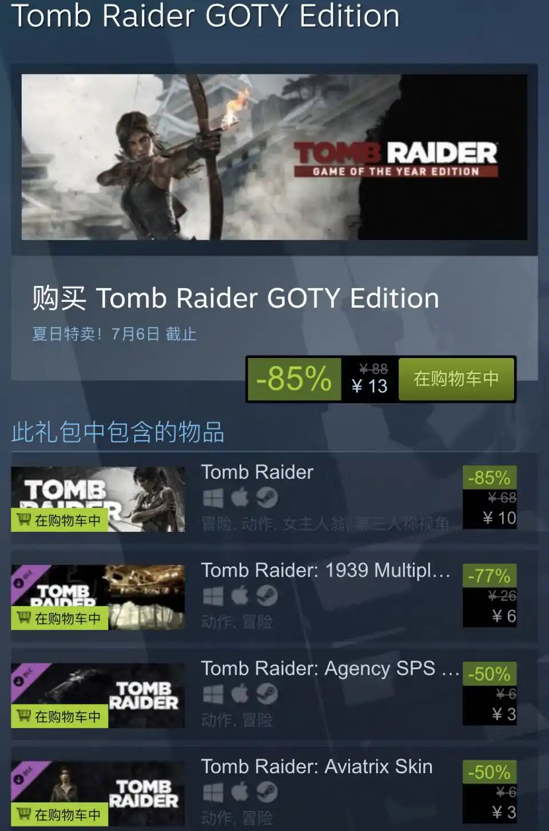
Task: Open Tomb Raider: Aviatrix Skin title link
Action: (317, 766)
